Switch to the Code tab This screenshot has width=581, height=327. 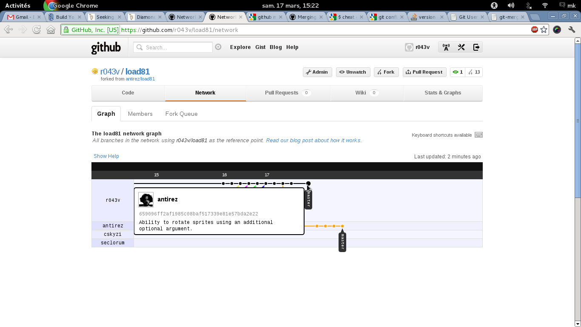pyautogui.click(x=128, y=93)
